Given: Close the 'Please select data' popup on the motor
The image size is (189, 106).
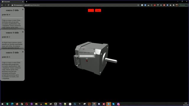Looking at the screenshot, I should point(94,49).
